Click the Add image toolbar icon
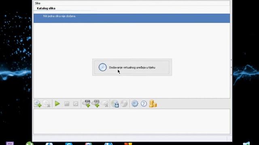Viewport: 259px width, 145px height. pos(38,104)
